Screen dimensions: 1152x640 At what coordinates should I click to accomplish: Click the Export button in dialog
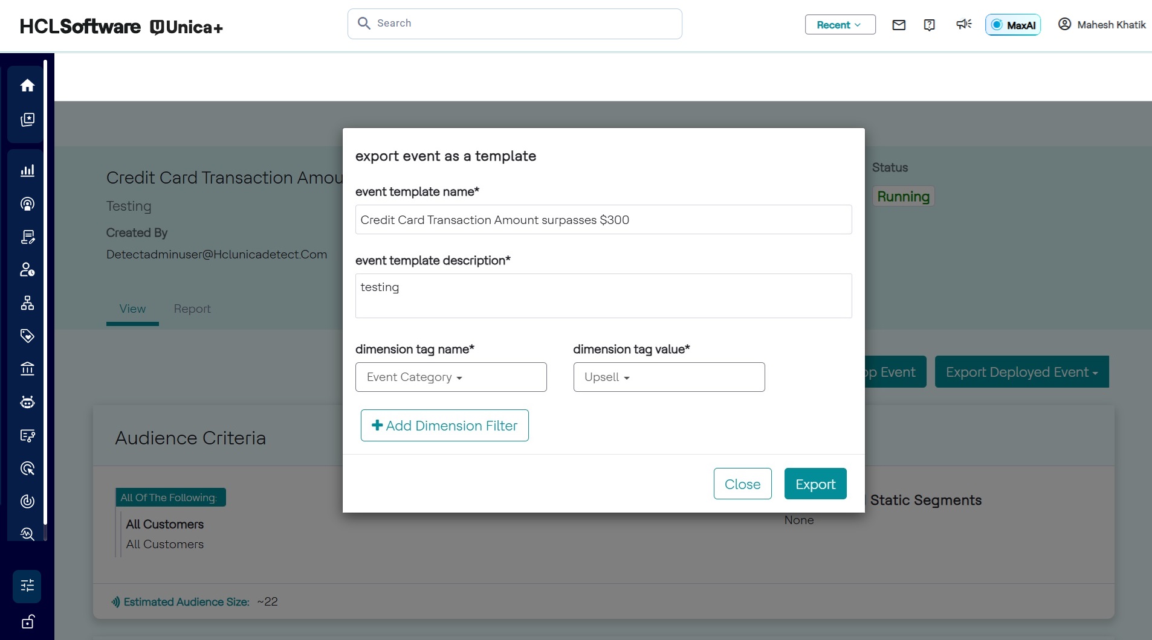[x=815, y=484]
